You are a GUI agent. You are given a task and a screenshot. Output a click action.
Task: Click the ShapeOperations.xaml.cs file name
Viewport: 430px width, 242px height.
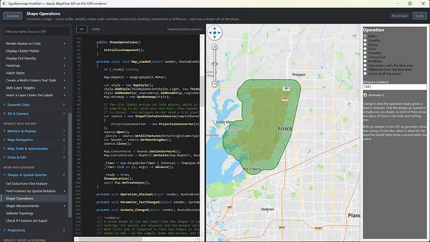[184, 29]
